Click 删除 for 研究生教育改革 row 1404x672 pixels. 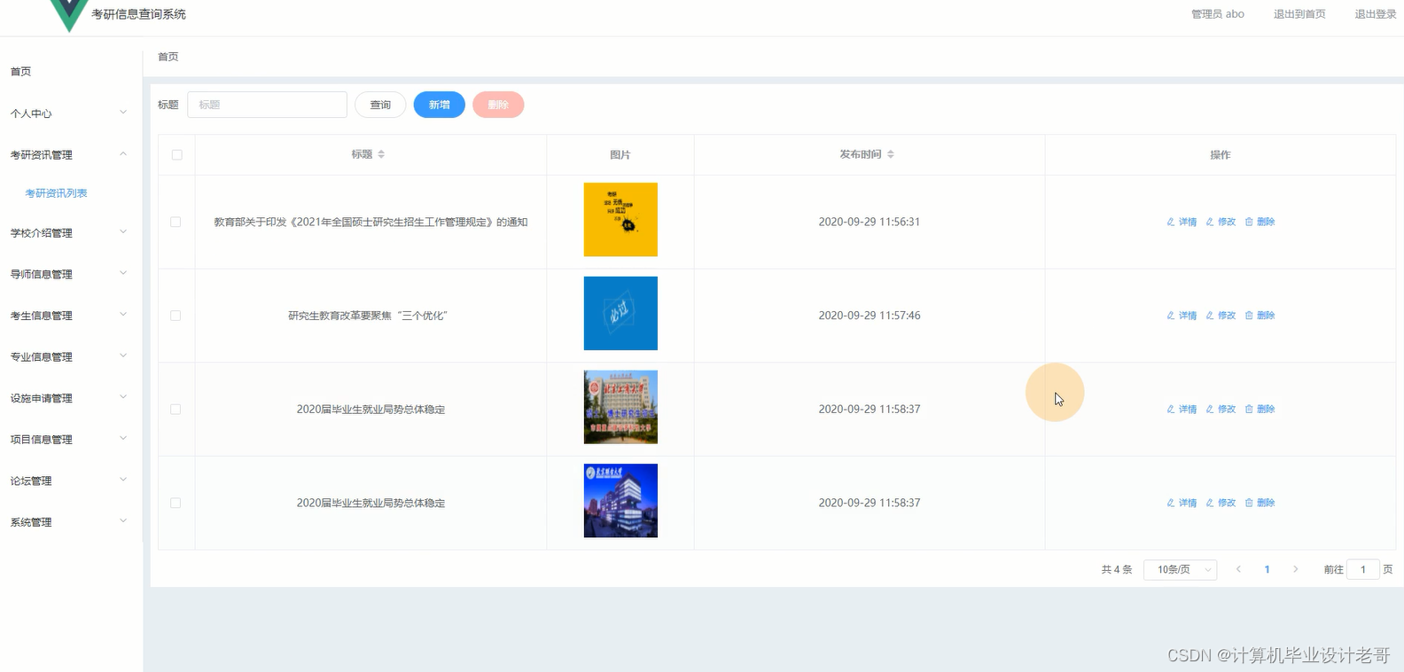(1260, 316)
